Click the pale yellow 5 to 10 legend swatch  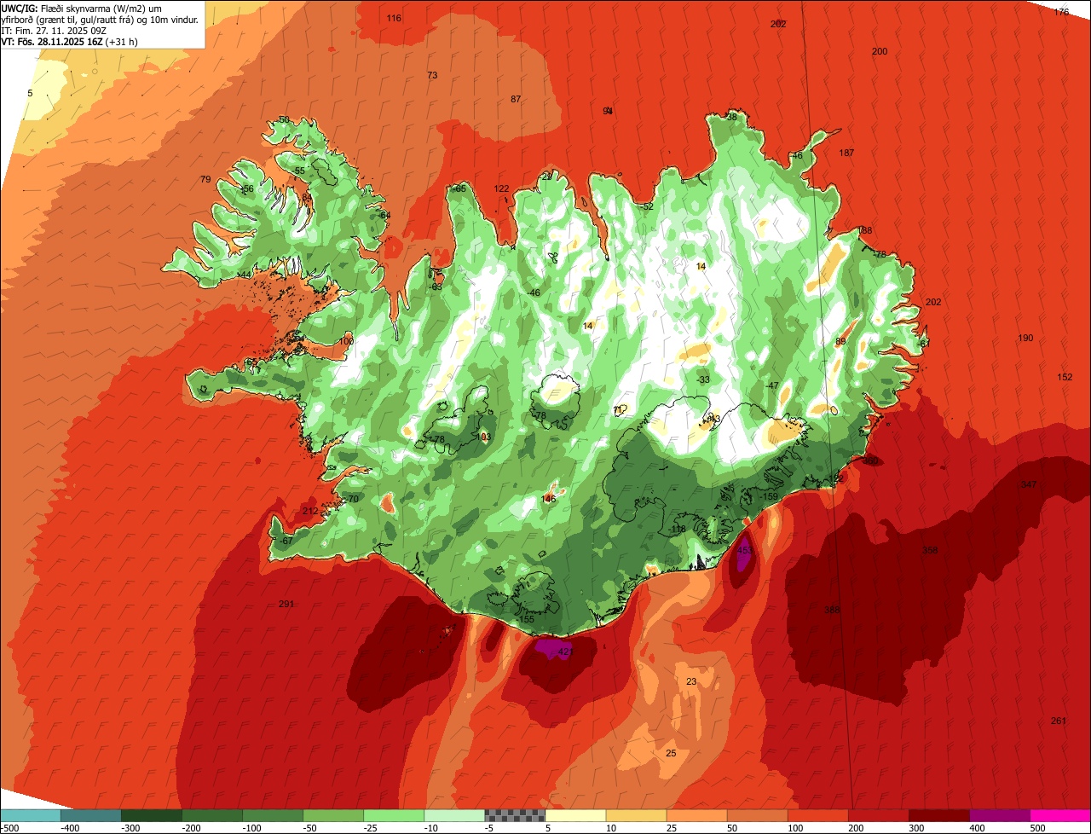575,815
